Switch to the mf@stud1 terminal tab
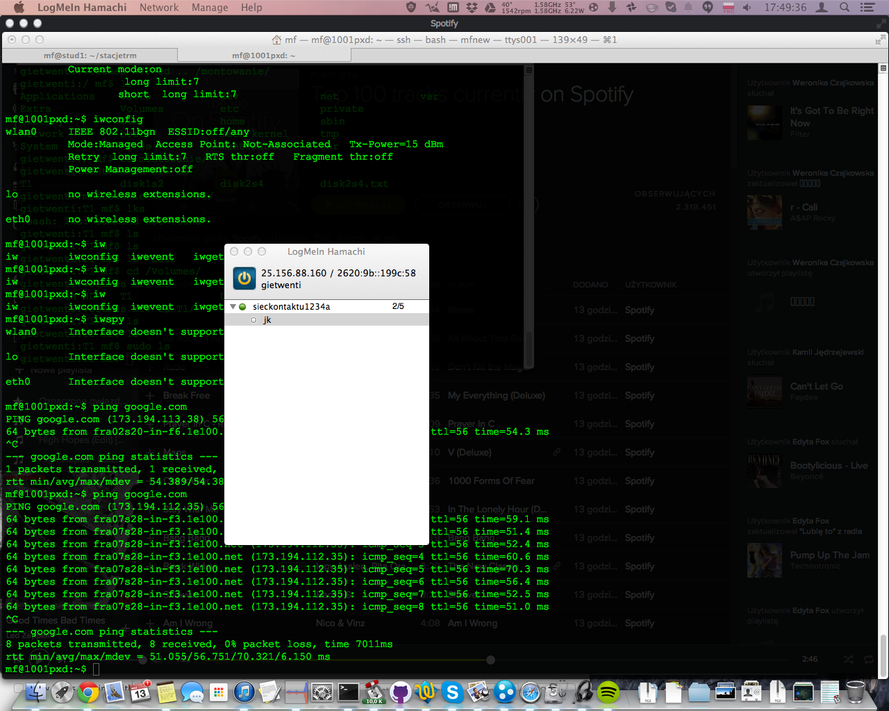889x711 pixels. click(90, 55)
